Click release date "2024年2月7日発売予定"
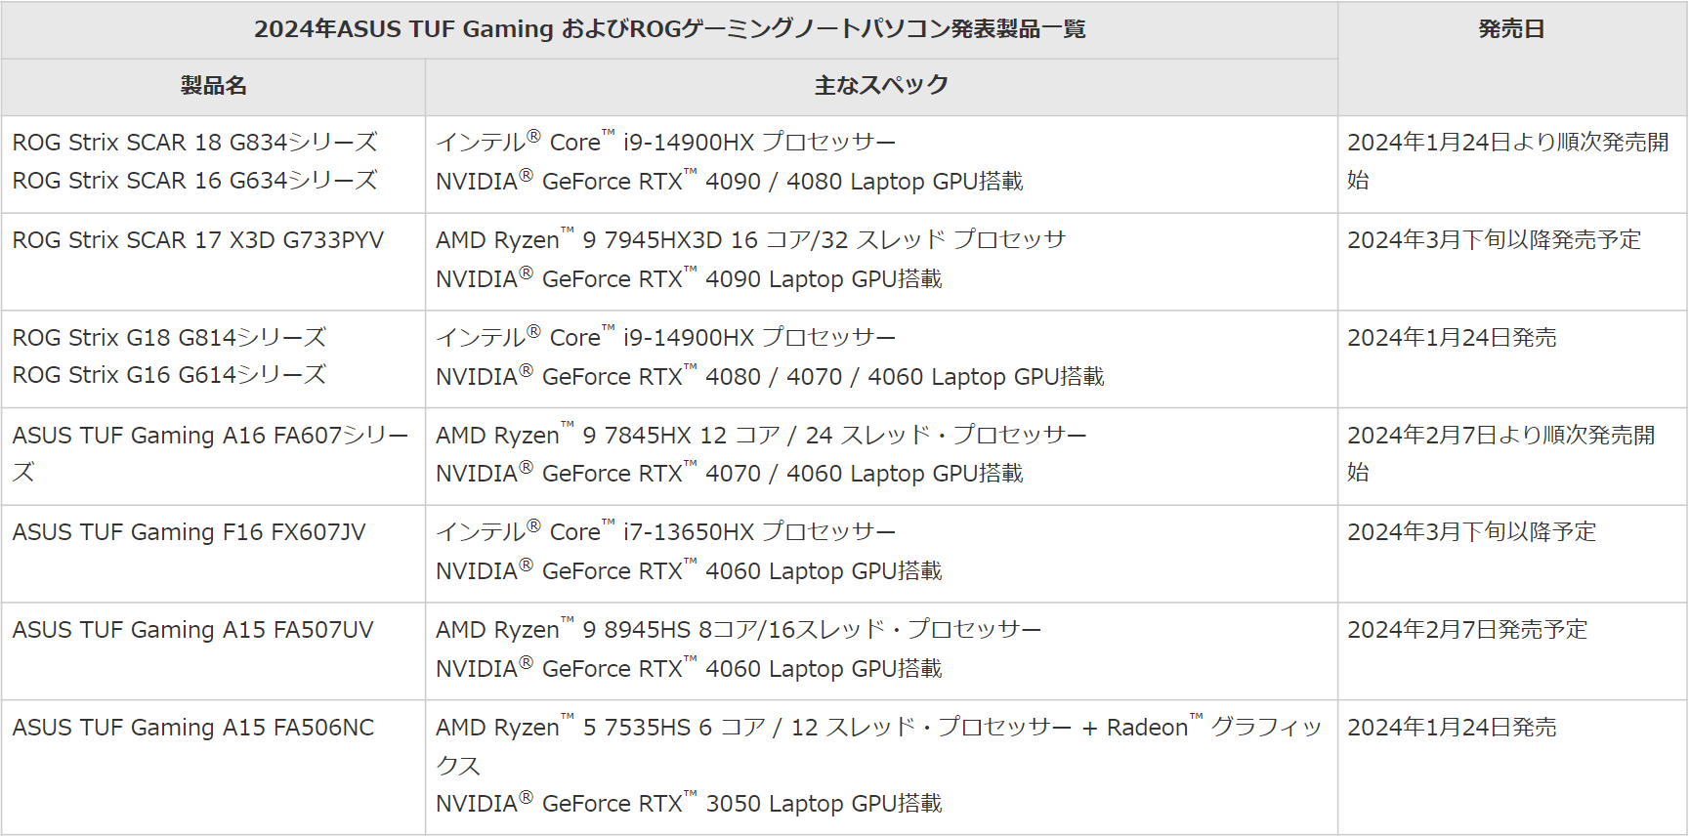 point(1468,630)
